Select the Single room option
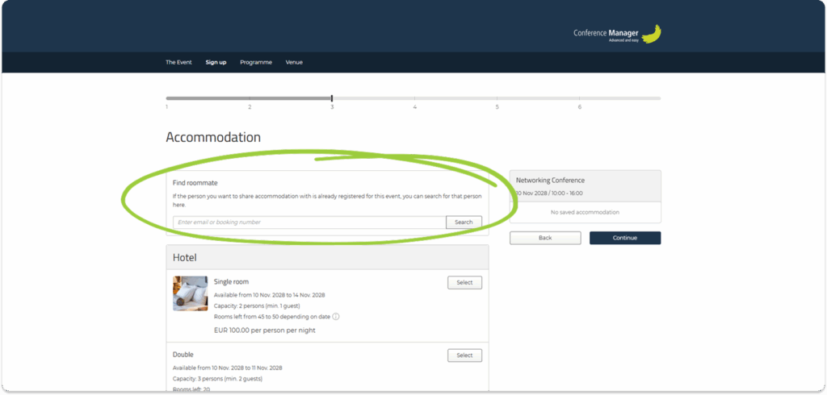This screenshot has width=827, height=395. (464, 283)
